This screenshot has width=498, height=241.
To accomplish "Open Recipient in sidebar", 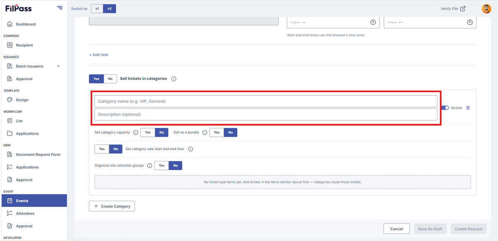I will click(34, 45).
